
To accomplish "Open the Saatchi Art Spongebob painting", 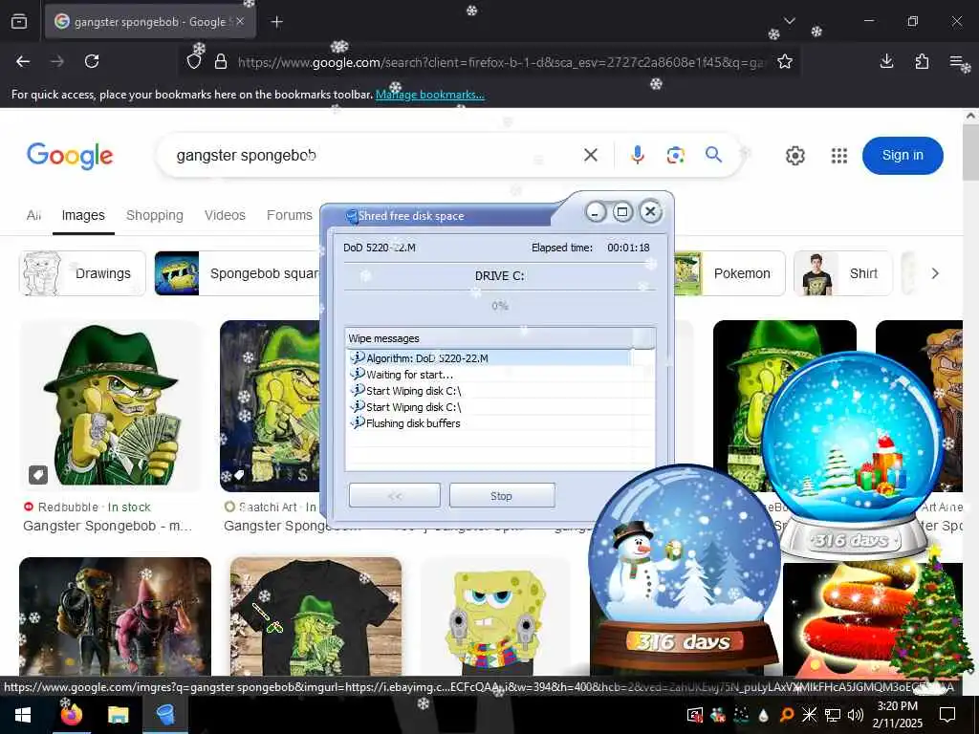I will 270,405.
